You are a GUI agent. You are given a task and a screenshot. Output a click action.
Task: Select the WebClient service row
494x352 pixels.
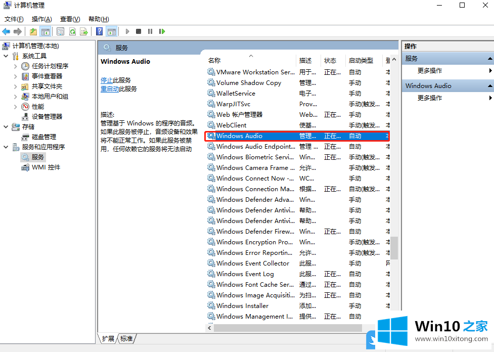tap(298, 125)
